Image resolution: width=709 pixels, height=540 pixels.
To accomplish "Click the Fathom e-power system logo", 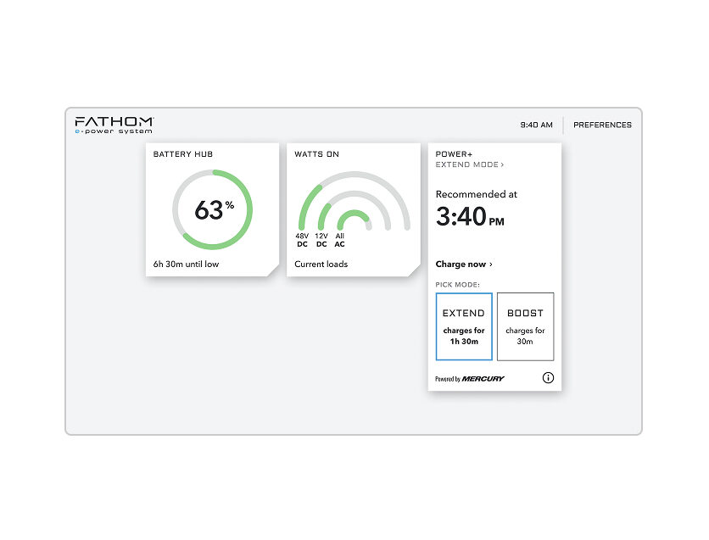I will point(114,125).
